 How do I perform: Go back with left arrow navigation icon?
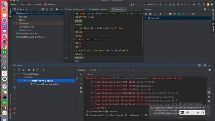[193, 4]
